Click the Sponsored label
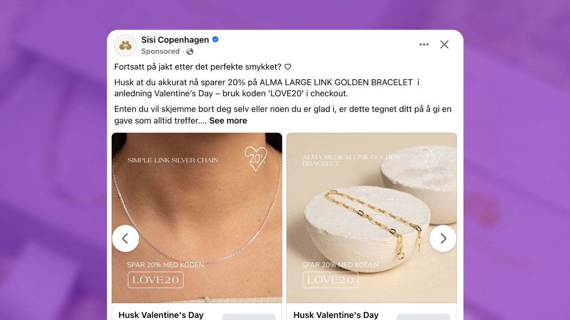This screenshot has height=320, width=570. pyautogui.click(x=160, y=51)
